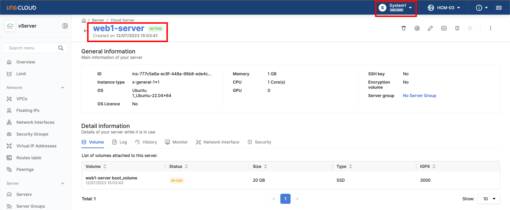The image size is (510, 210).
Task: Click the pencil edit server icon
Action: coord(430,28)
